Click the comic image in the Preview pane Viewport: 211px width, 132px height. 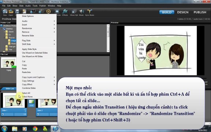pos(160,51)
